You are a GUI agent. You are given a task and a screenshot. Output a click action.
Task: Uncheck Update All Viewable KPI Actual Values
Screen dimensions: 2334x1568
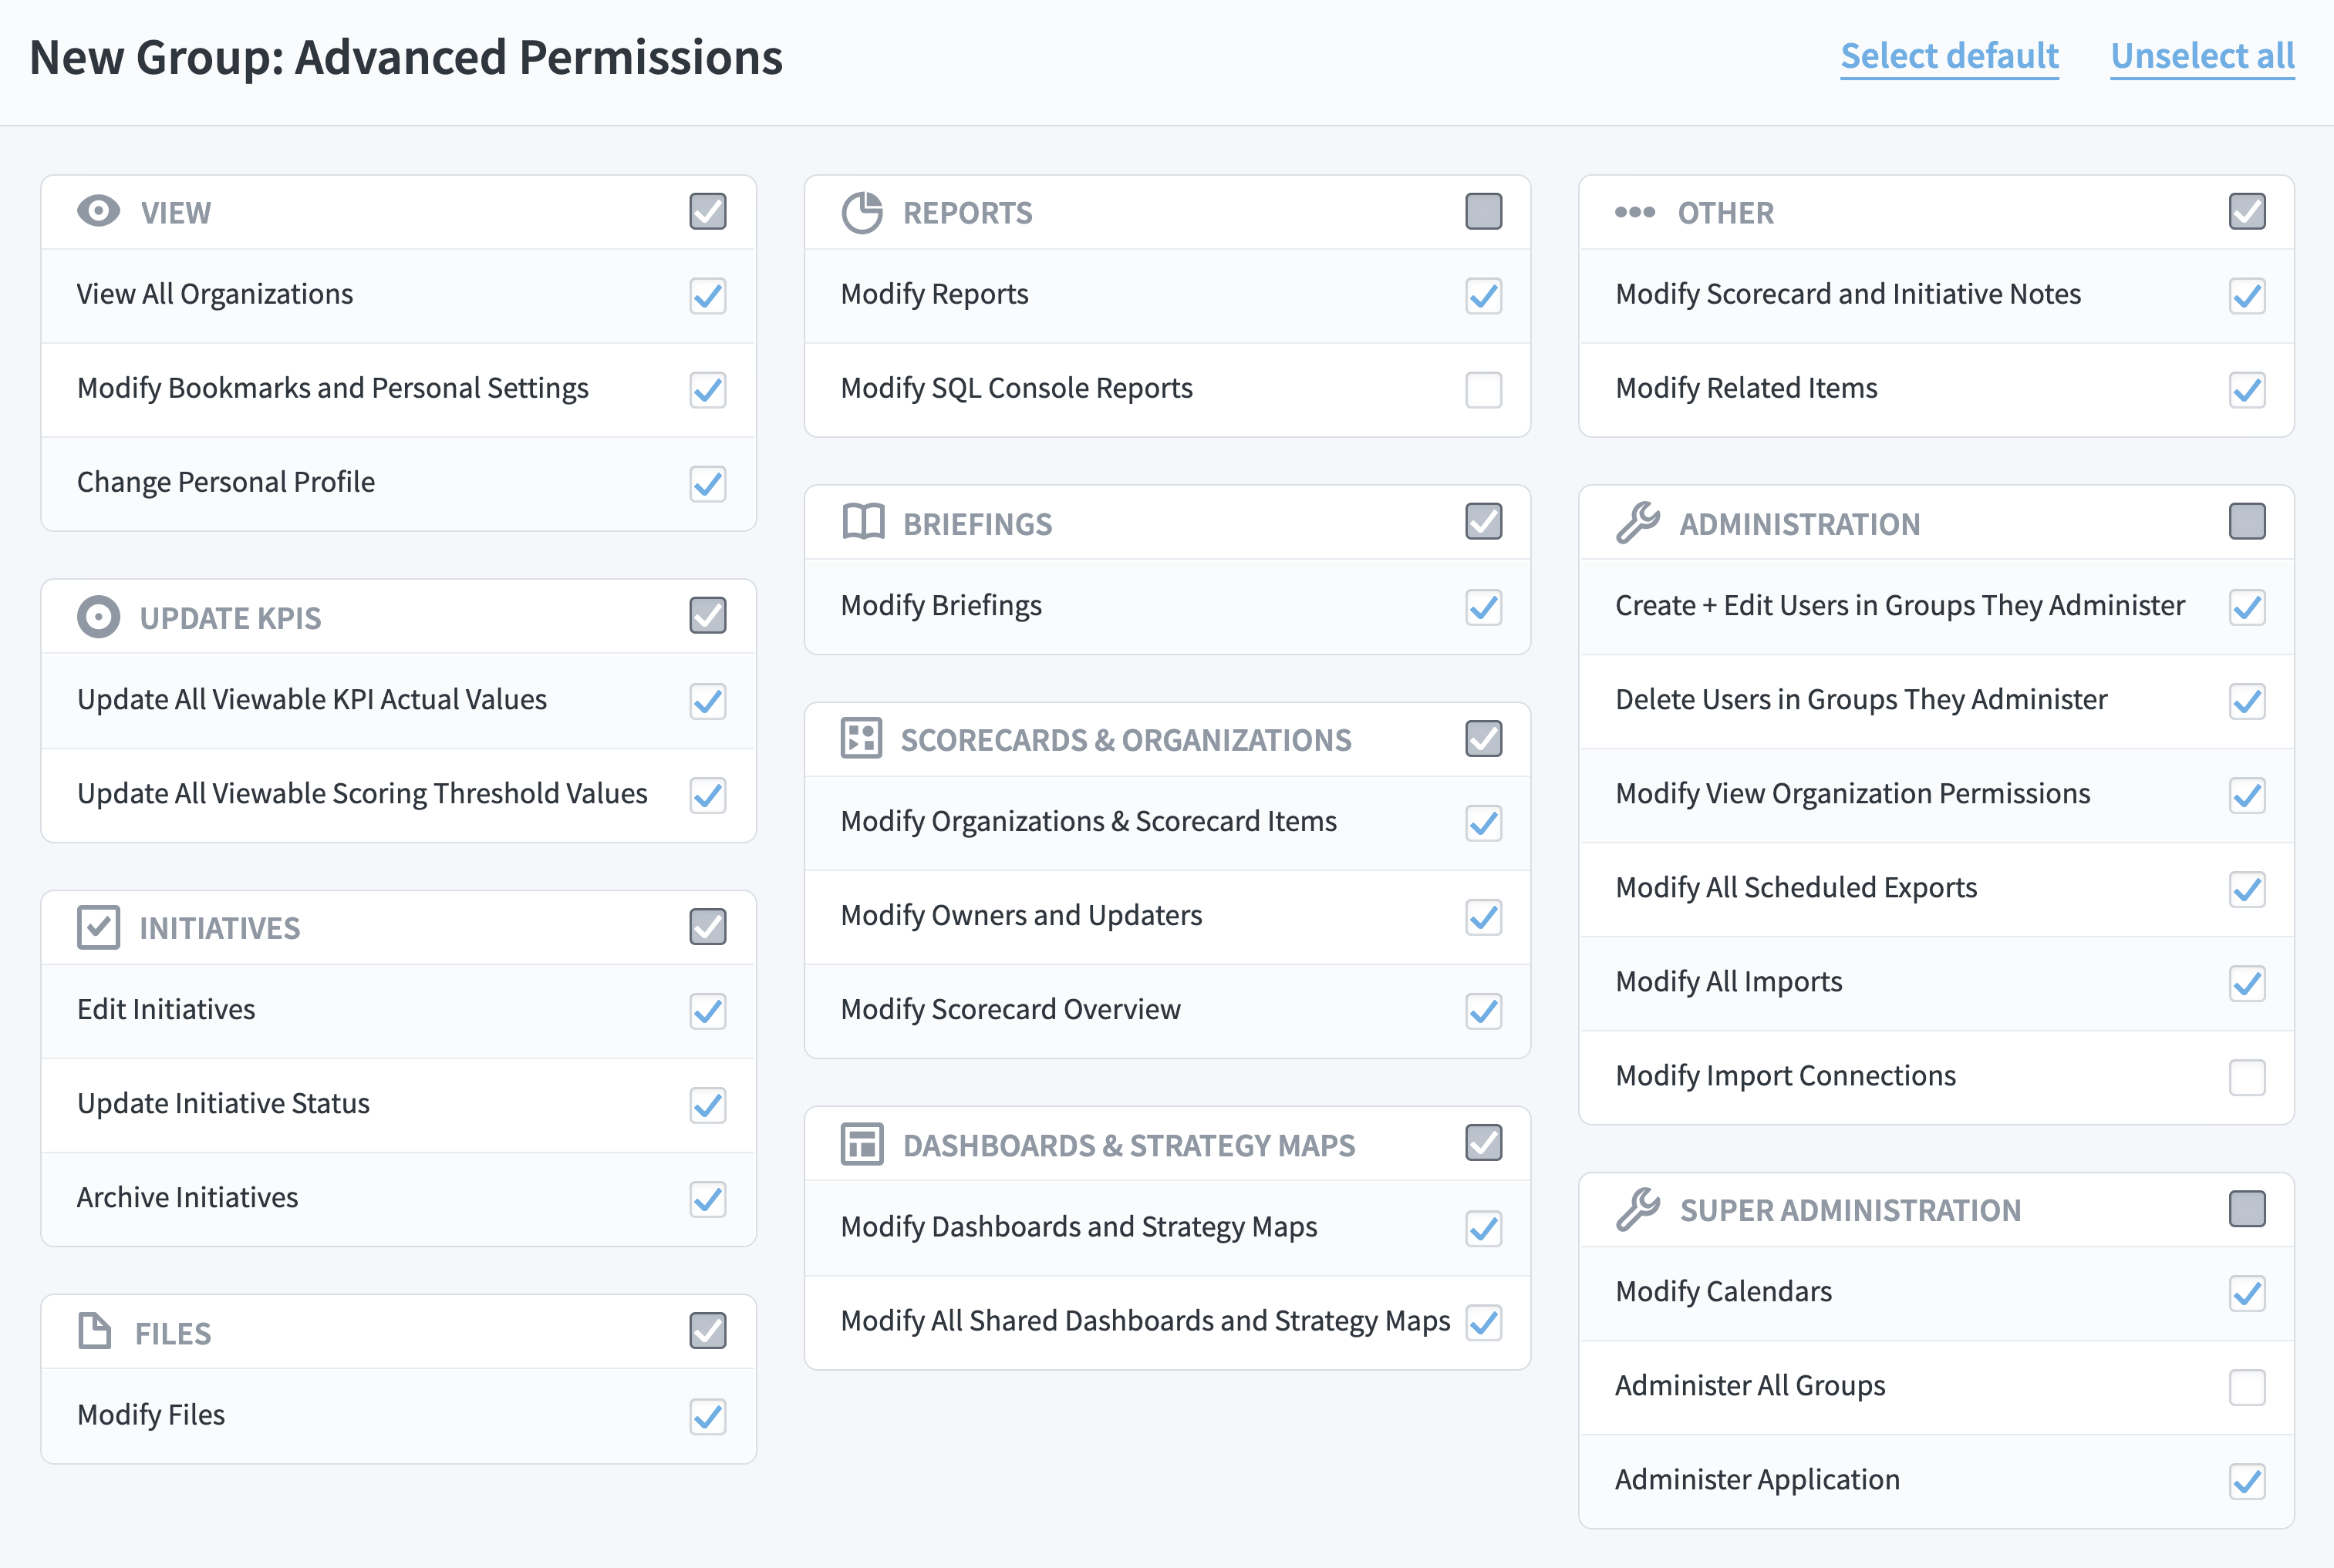[707, 701]
